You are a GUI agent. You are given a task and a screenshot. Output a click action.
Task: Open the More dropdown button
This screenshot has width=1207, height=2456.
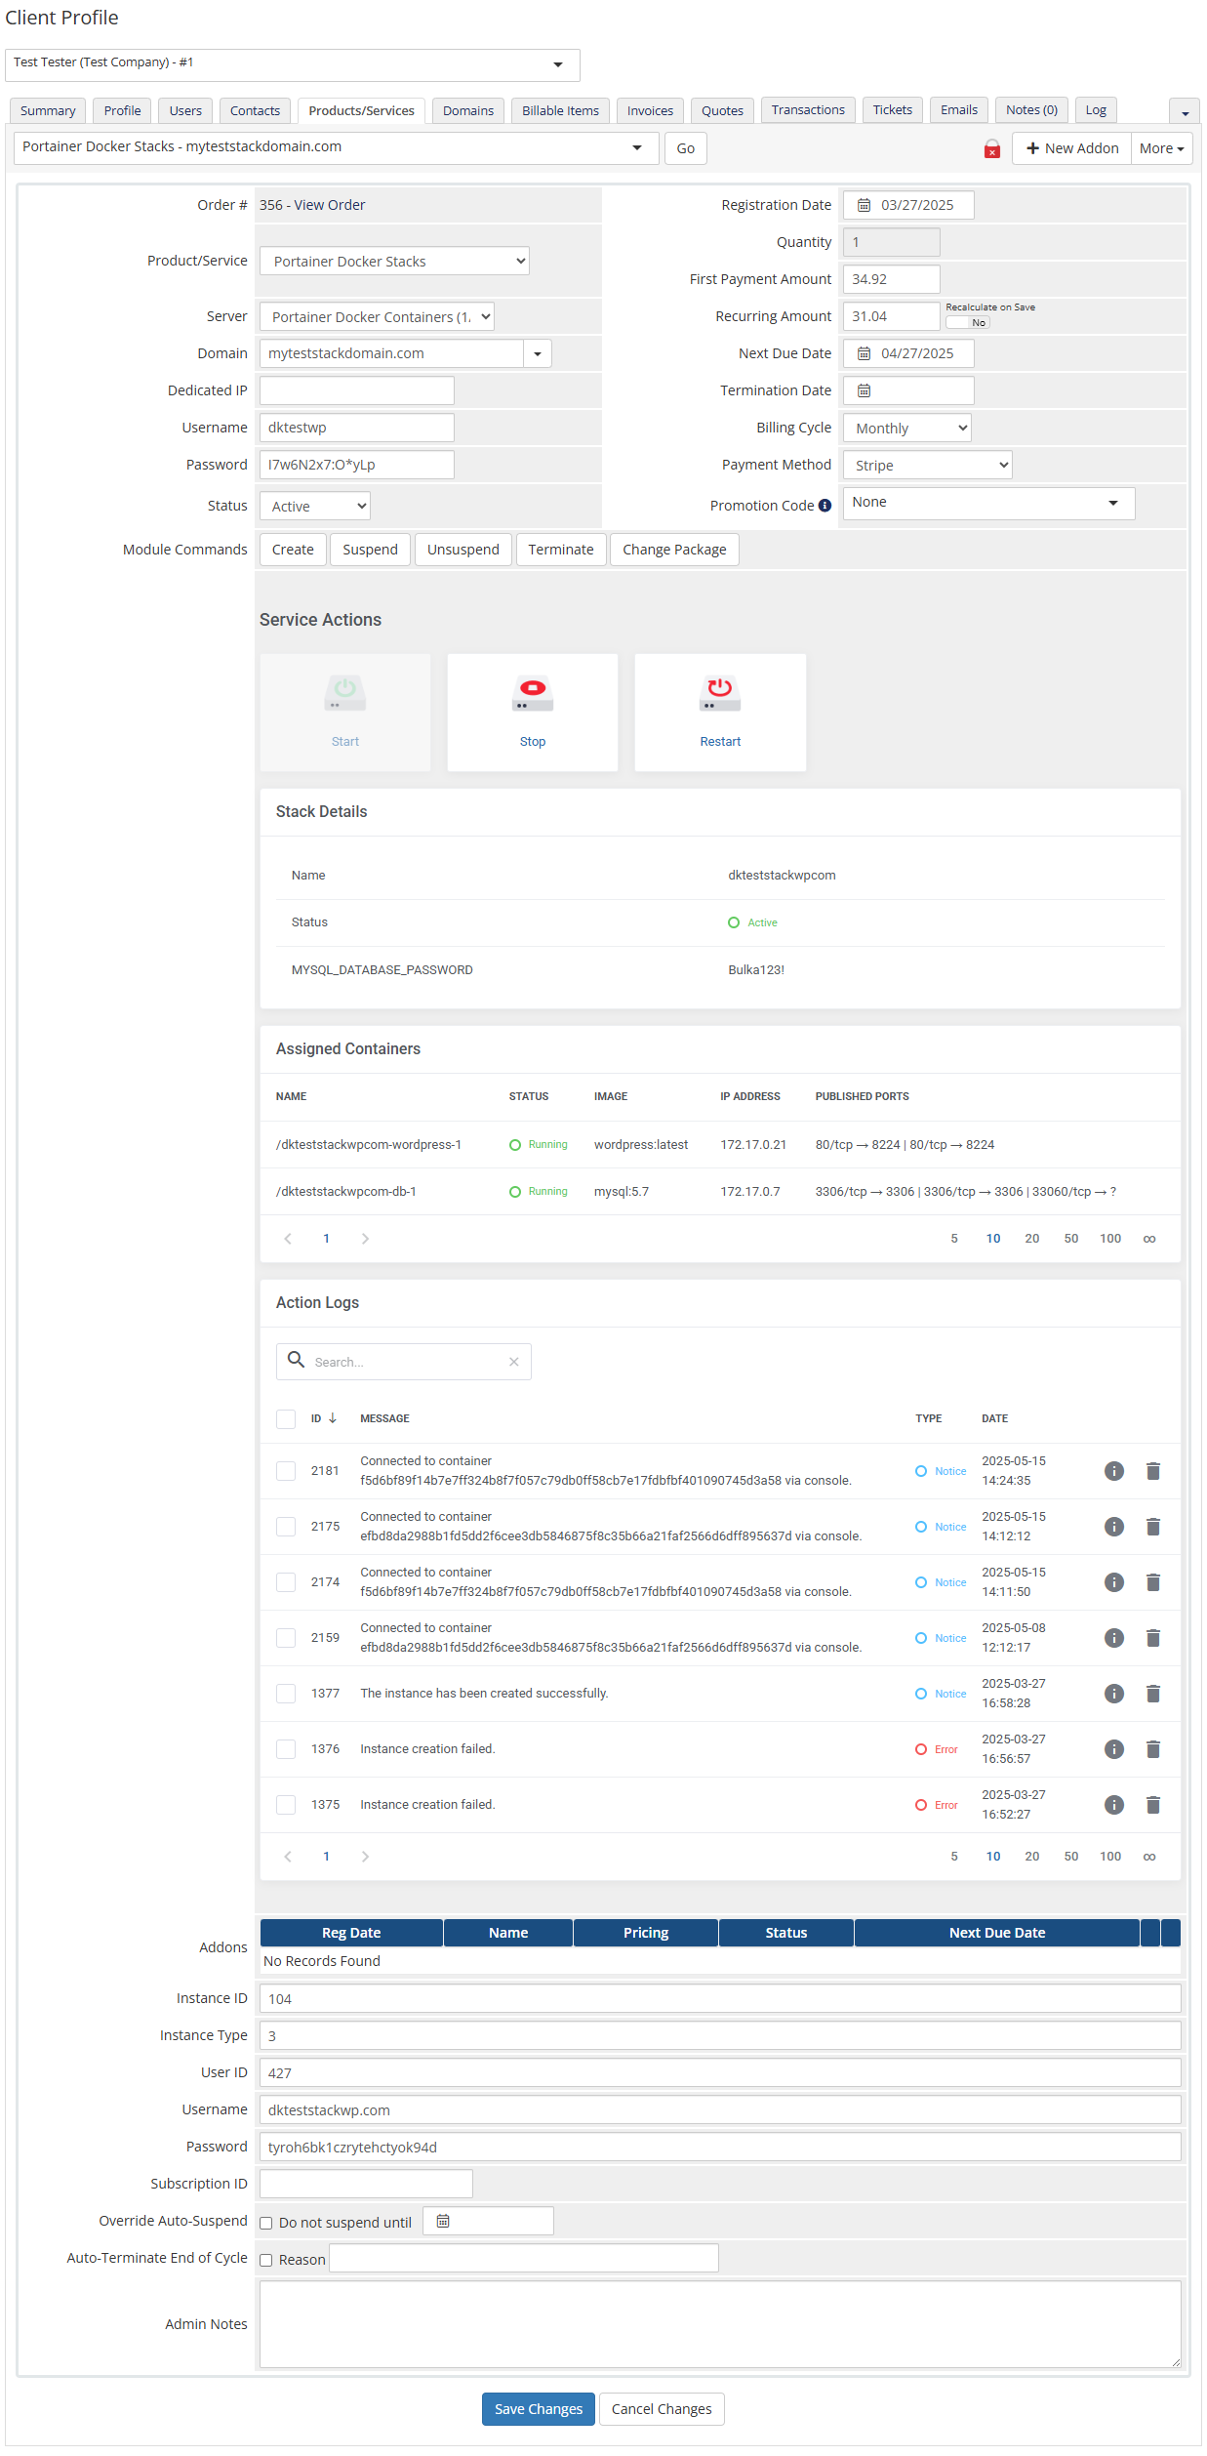(1161, 148)
